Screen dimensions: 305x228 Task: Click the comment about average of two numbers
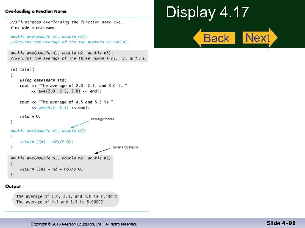70,42
